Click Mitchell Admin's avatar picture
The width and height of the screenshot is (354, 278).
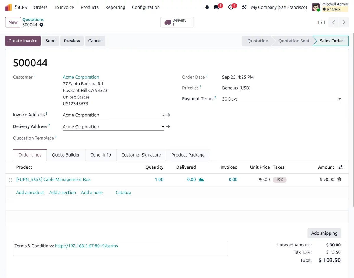(x=316, y=7)
